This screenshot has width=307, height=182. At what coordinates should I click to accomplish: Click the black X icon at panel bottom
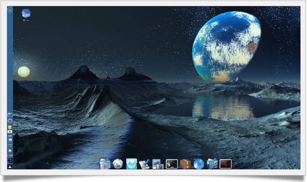point(10,166)
